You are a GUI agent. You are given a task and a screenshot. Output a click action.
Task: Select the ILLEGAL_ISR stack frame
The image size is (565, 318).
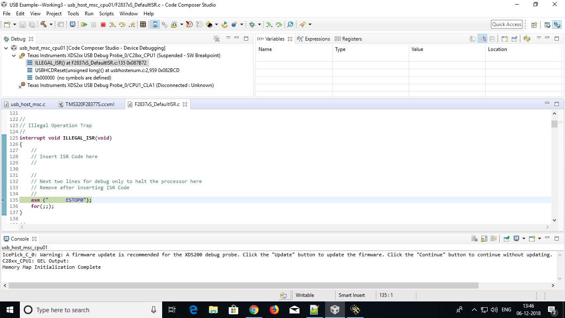coord(86,63)
